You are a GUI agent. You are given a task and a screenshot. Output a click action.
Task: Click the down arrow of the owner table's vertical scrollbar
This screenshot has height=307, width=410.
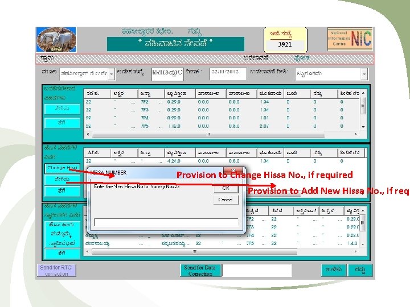(363, 244)
